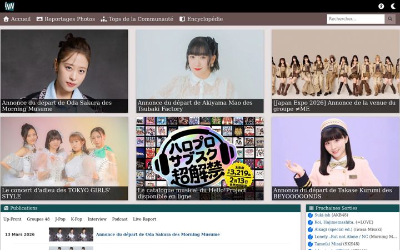Image resolution: width=400 pixels, height=250 pixels.
Task: Open Takase Kurumi BEYOOOOONDS departure card
Action: click(336, 158)
